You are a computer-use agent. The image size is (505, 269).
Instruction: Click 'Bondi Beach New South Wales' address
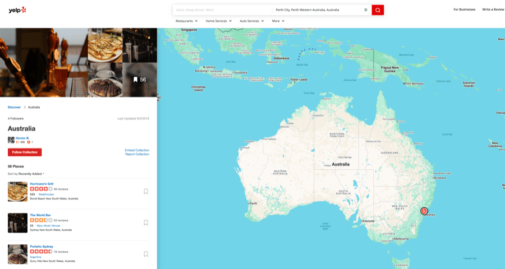click(54, 198)
